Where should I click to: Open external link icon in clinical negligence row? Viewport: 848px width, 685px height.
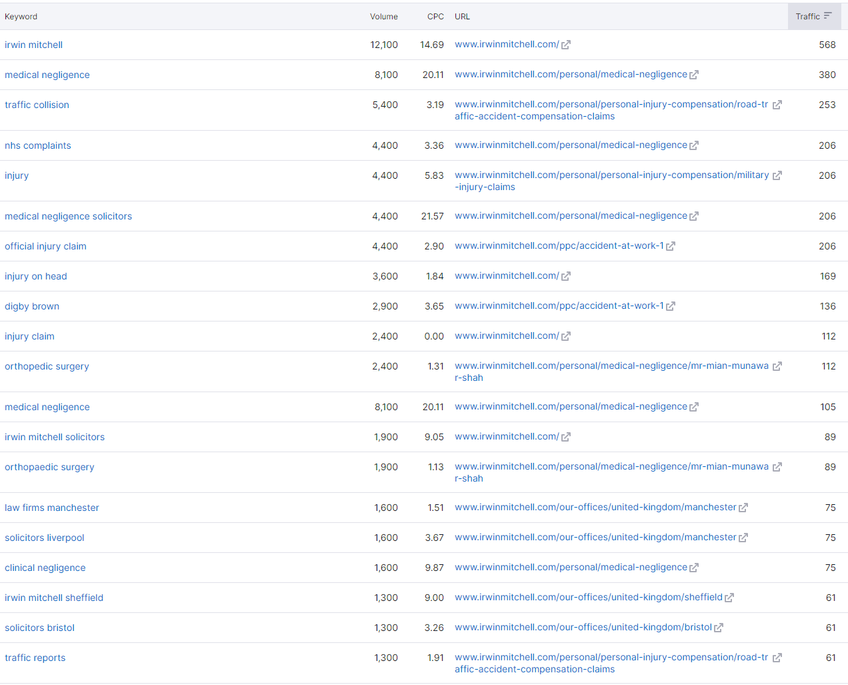[693, 568]
